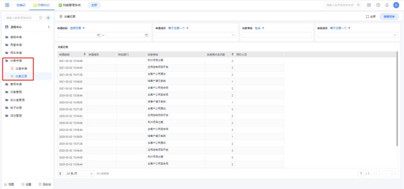Focus the 出差事由 filter text field
The height and width of the screenshot is (189, 404).
(277, 35)
